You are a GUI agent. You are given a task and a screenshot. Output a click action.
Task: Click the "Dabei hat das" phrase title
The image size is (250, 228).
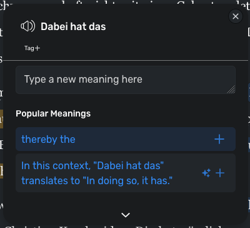click(x=73, y=26)
